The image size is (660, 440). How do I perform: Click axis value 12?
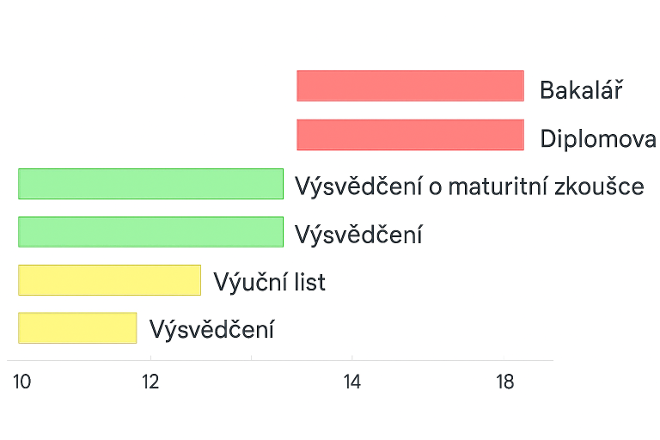click(150, 382)
